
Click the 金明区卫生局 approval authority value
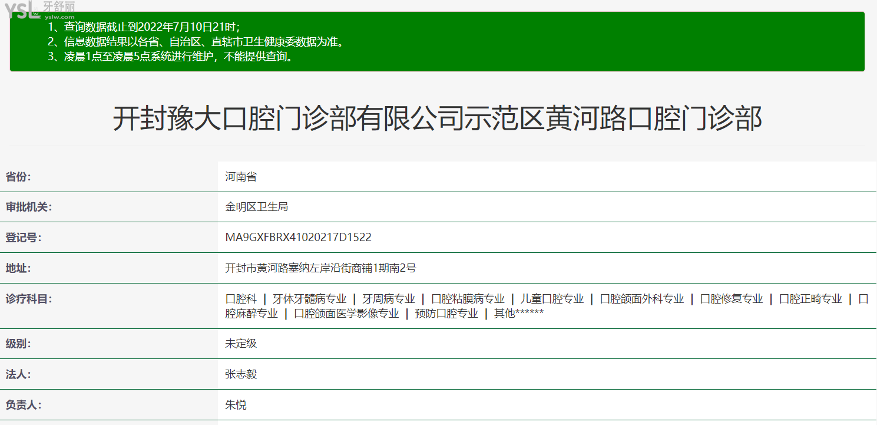(257, 207)
